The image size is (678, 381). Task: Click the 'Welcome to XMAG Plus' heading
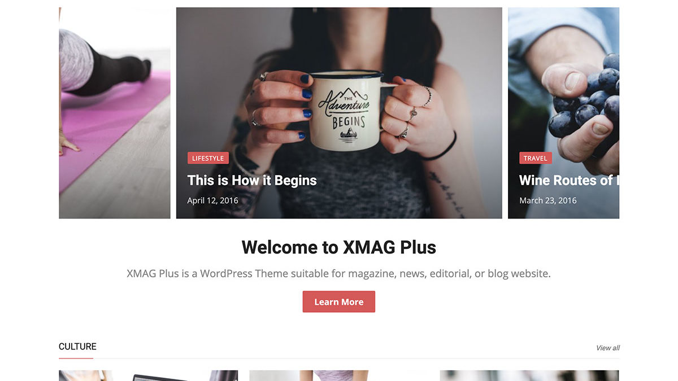tap(339, 247)
